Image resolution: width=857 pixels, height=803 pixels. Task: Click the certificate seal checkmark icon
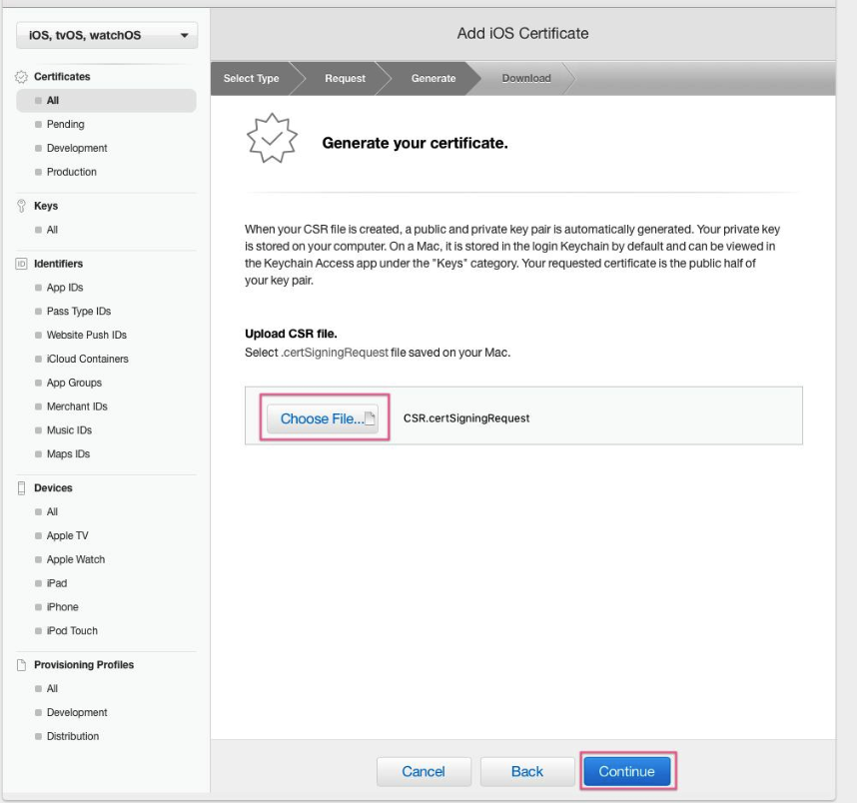coord(273,138)
